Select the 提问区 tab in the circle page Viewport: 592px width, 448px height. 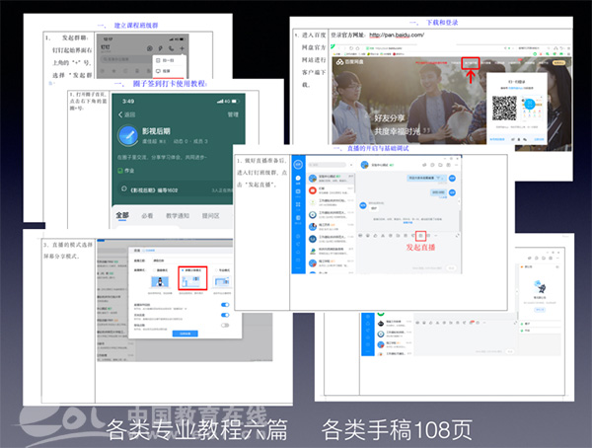click(211, 216)
